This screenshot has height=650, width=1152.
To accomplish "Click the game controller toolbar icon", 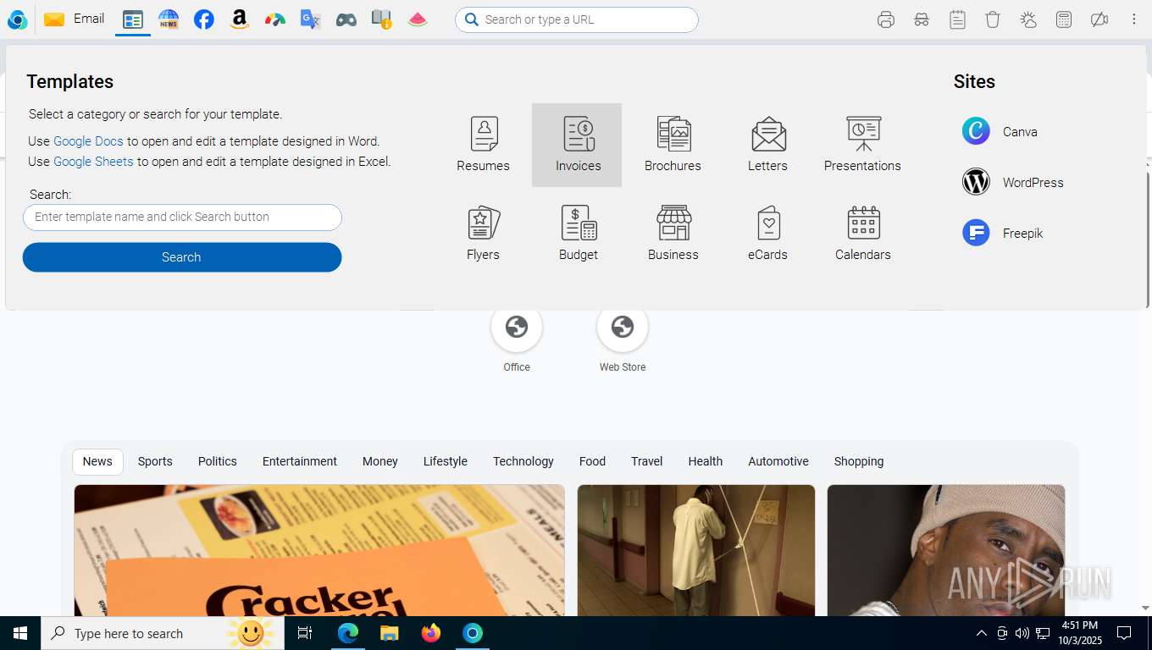I will tap(346, 19).
